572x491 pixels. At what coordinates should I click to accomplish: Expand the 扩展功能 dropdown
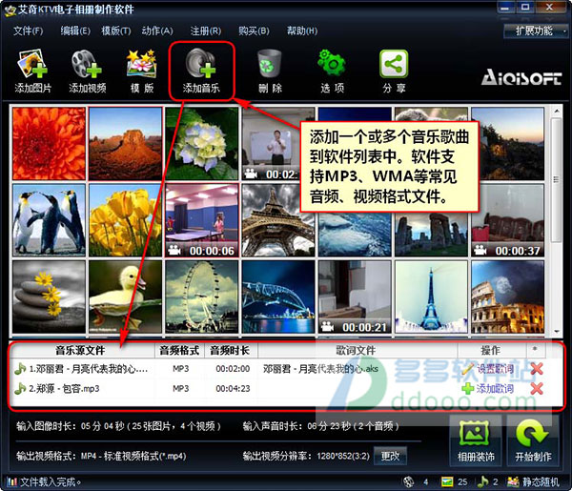(x=536, y=31)
